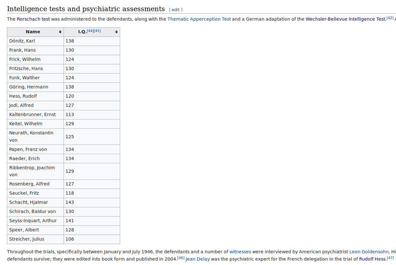This screenshot has height=265, width=396.
Task: Select the Fritzsche, Hans name cell
Action: [35, 69]
